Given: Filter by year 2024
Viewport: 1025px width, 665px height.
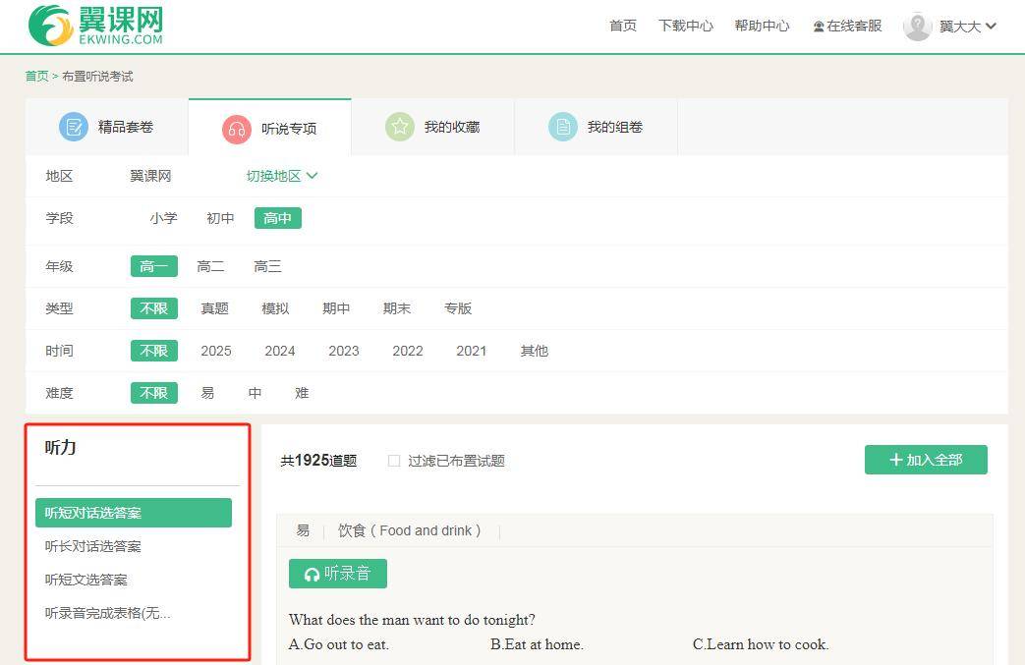Looking at the screenshot, I should (279, 351).
